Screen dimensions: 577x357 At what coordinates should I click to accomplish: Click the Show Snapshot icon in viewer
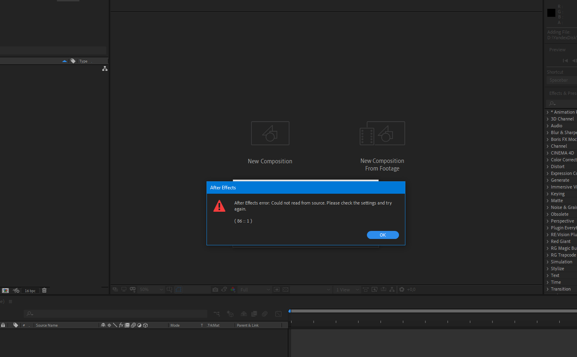[224, 289]
